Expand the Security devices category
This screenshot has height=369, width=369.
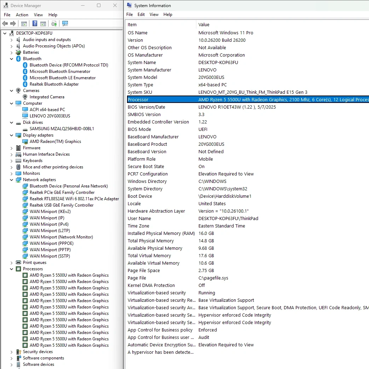(12, 352)
